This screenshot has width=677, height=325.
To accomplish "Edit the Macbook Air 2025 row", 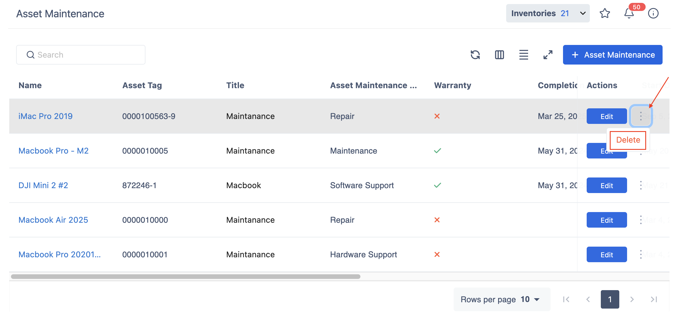I will [x=607, y=220].
